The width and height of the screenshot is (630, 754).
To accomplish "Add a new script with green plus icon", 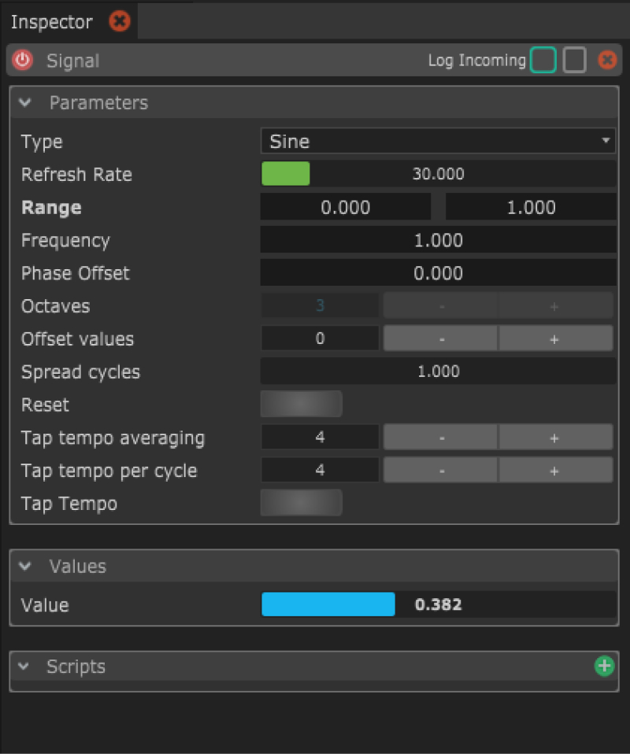I will [604, 667].
